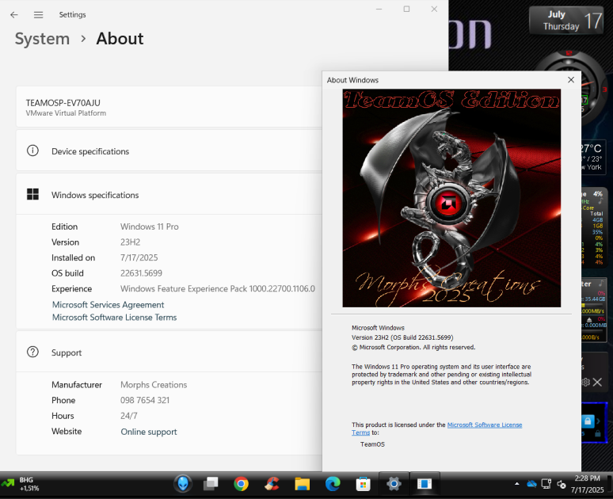Open the Settings hamburger navigation menu

pos(38,15)
